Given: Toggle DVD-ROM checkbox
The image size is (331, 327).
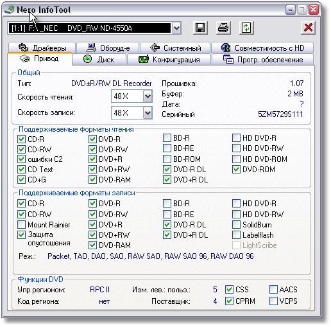Looking at the screenshot, I should pos(236,170).
